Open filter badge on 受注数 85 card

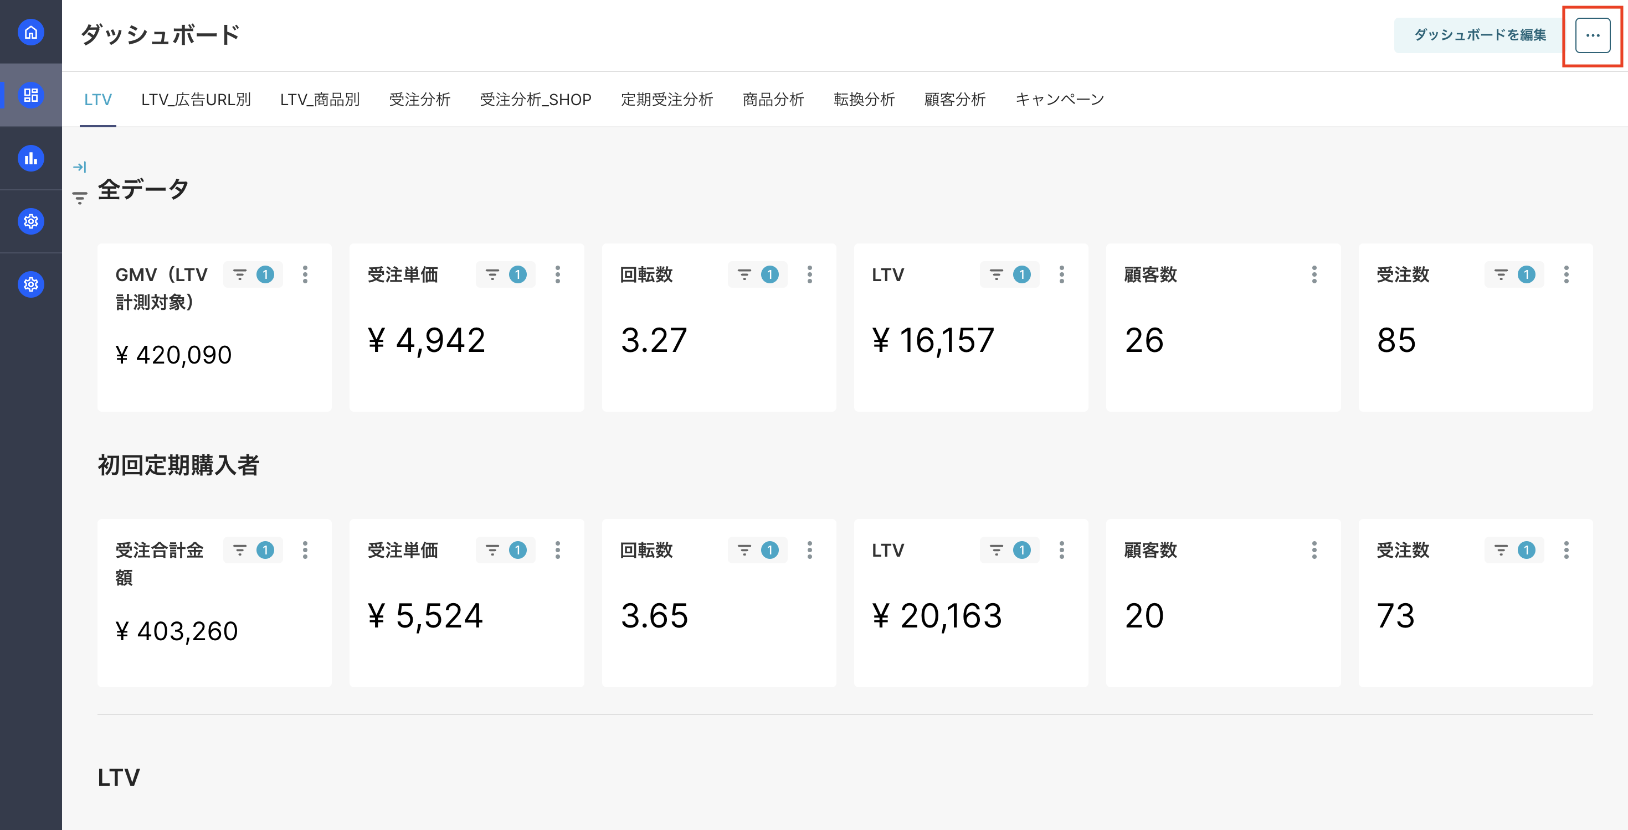coord(1513,274)
